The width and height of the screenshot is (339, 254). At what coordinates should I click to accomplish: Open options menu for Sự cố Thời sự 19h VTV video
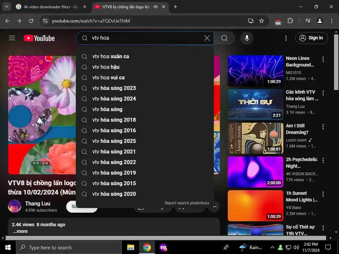coord(323,228)
